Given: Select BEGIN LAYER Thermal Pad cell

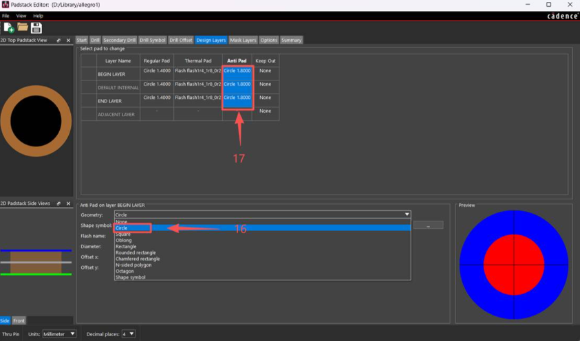Looking at the screenshot, I should (x=198, y=74).
